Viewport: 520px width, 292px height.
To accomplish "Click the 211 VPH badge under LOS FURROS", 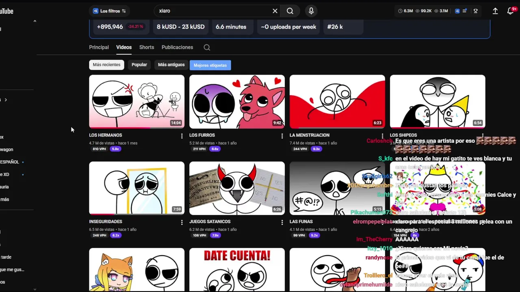I will [199, 149].
